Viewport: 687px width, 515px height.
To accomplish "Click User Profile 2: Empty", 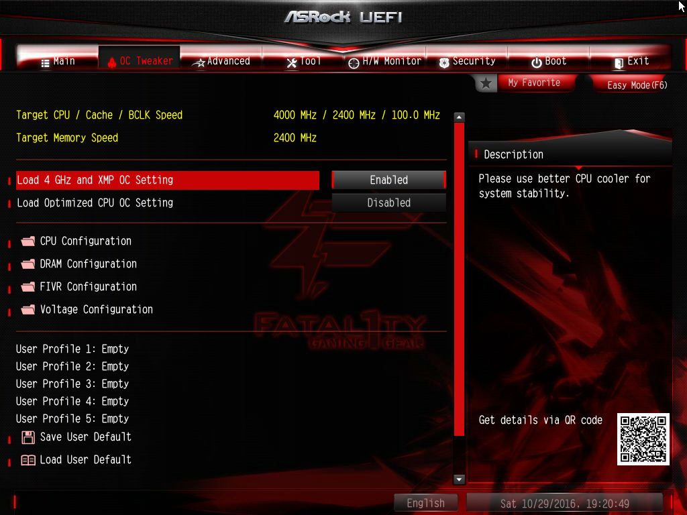I will 72,367.
